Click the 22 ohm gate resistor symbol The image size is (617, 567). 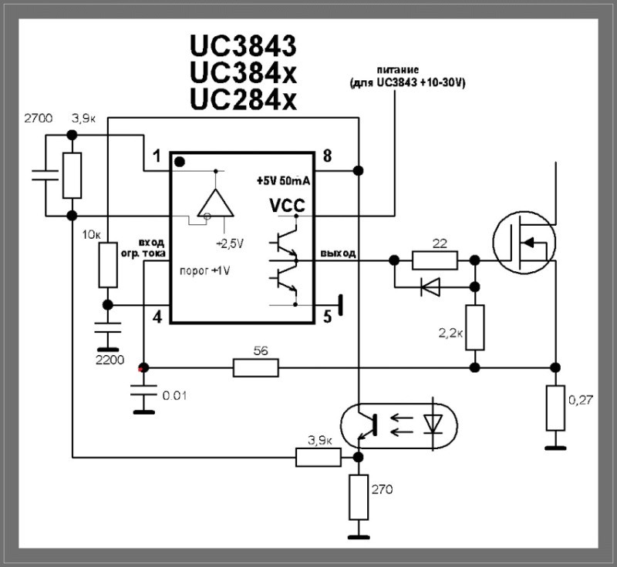(x=435, y=260)
